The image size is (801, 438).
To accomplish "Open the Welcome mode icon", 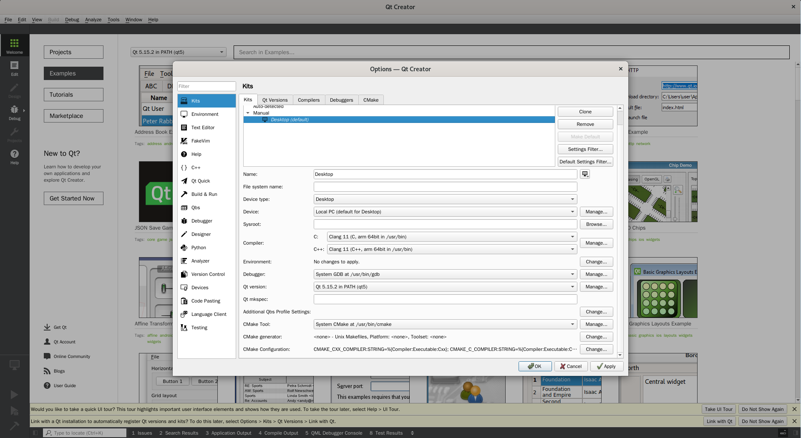I will [x=15, y=45].
